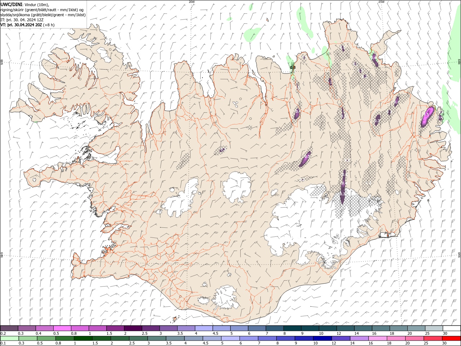461x346 pixels.
Task: Select the darkest purple swatch labeled 2 in the upper legend
Action: pos(133,328)
